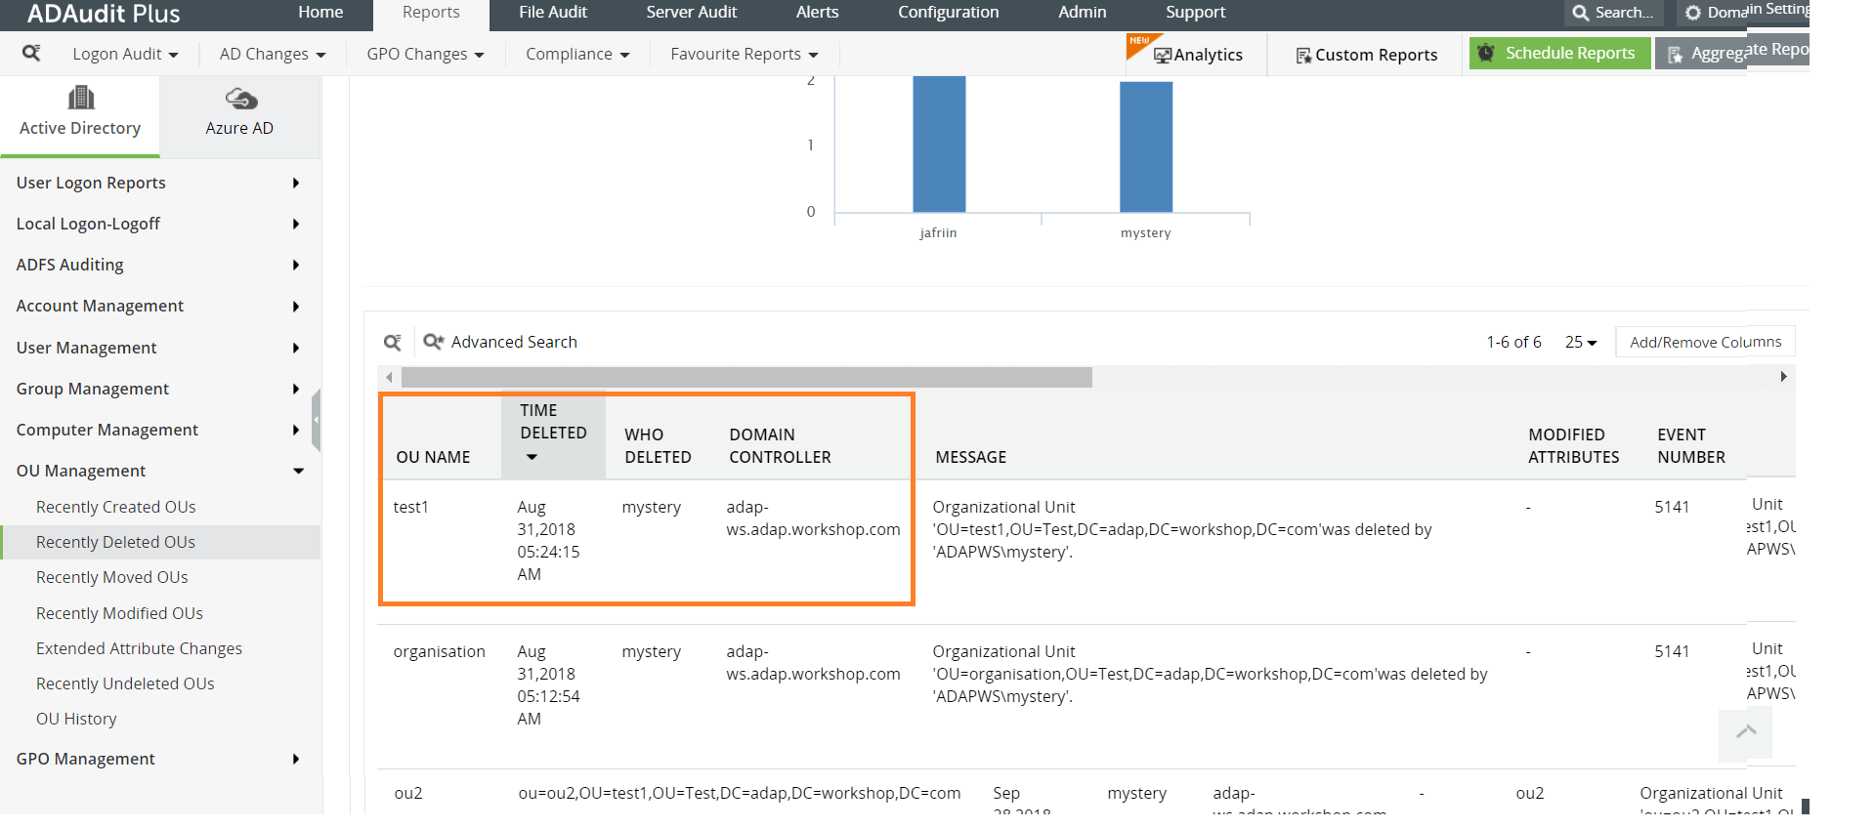
Task: Select the Azure AD cloud icon
Action: click(x=240, y=98)
